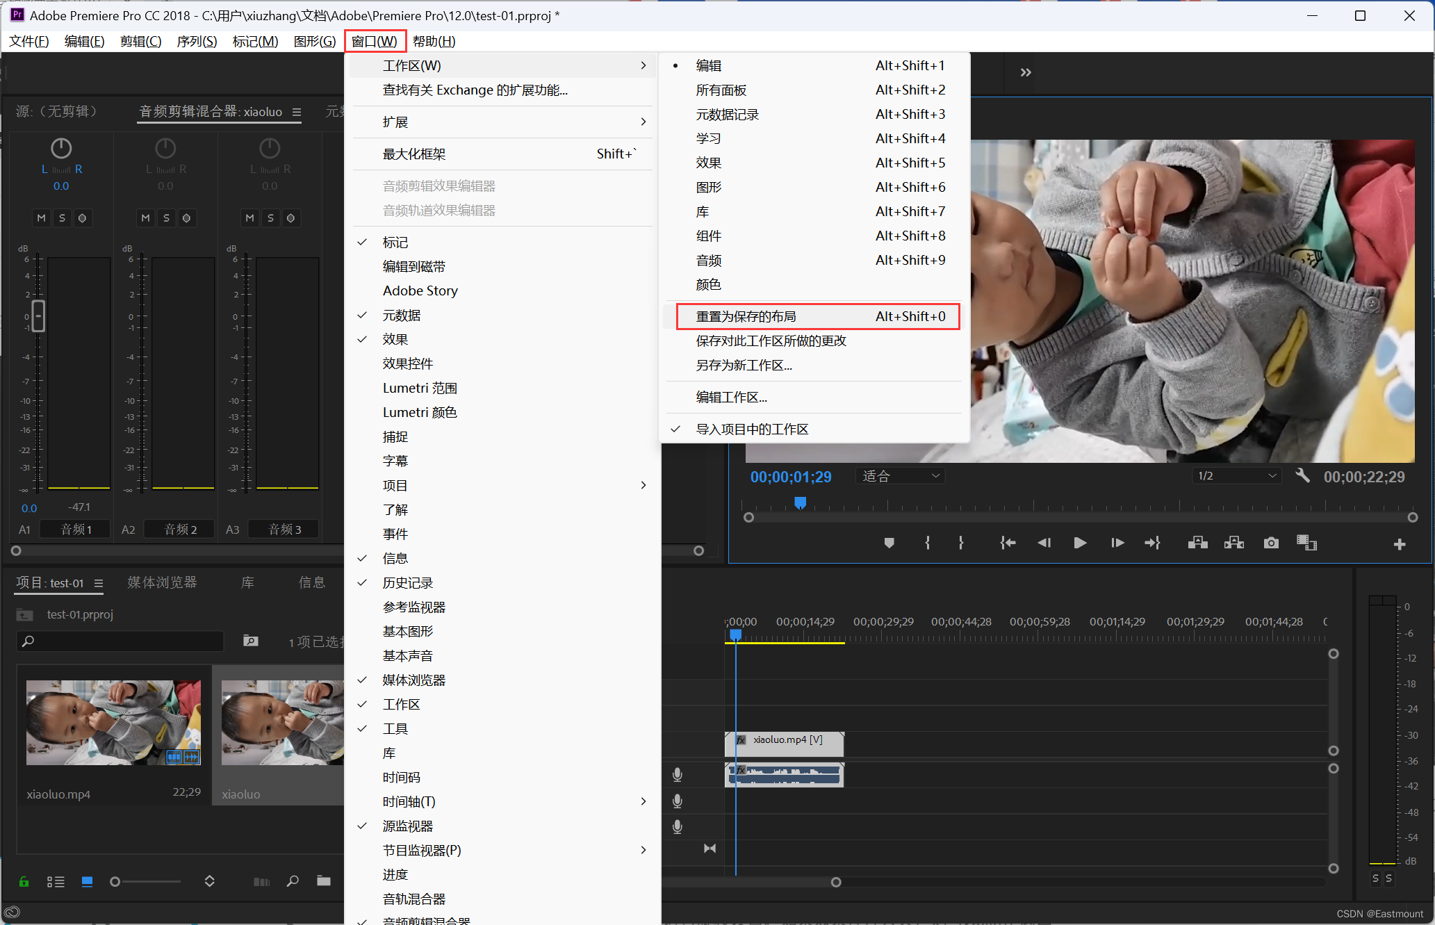
Task: Toggle the 效果 panel checkmark entry
Action: 395,339
